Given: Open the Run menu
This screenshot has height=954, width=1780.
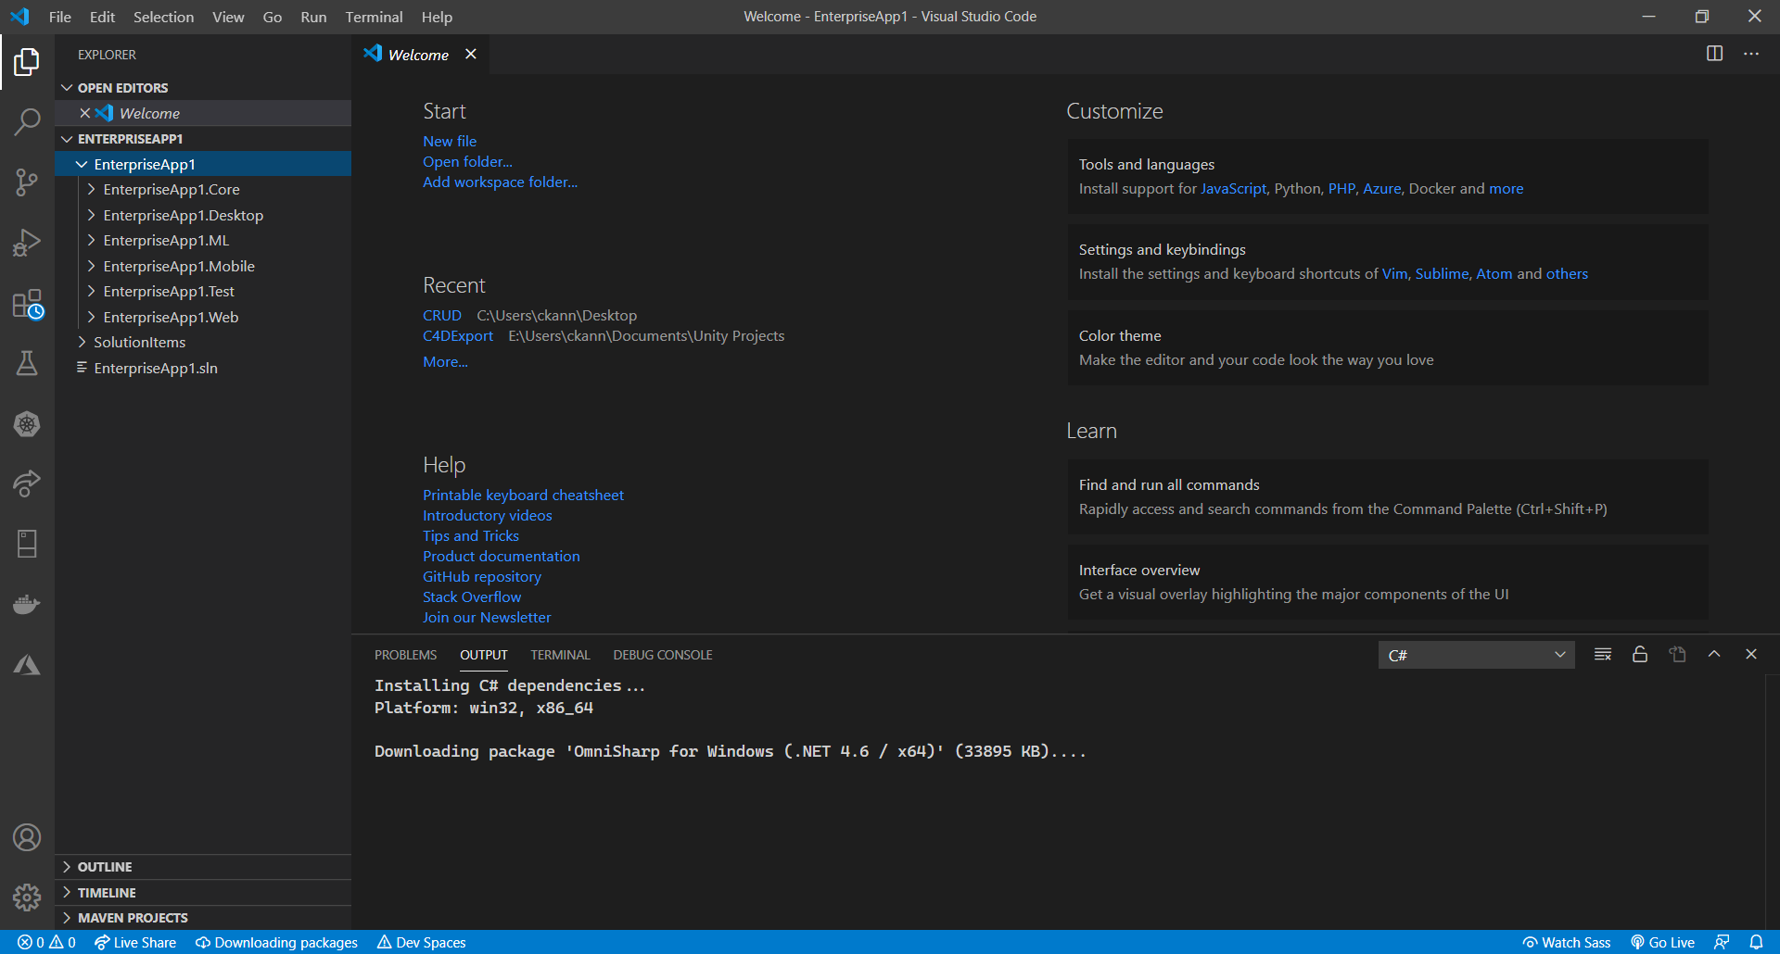Looking at the screenshot, I should click(313, 17).
